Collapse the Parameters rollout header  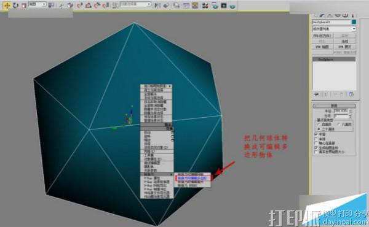click(x=334, y=106)
